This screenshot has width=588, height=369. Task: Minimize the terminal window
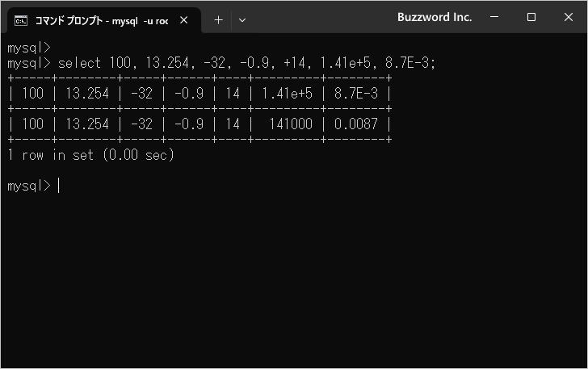coord(494,17)
